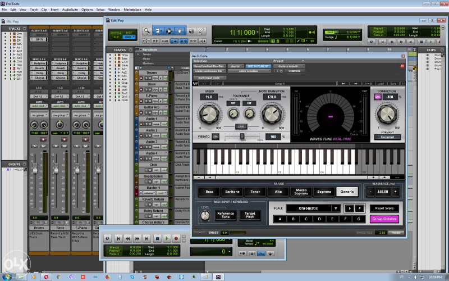Open the GRID mode dropdown
Image resolution: width=449 pixels, height=281 pixels.
pyautogui.click(x=129, y=37)
